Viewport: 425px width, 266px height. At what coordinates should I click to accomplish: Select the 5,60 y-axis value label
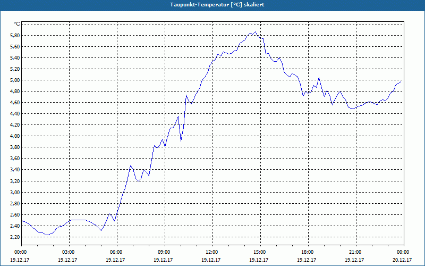pyautogui.click(x=15, y=47)
